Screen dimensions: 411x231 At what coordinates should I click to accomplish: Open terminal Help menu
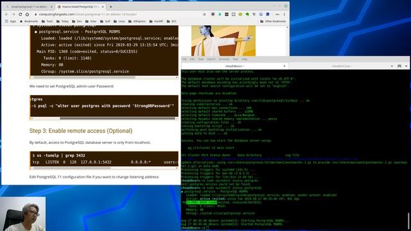(x=244, y=59)
